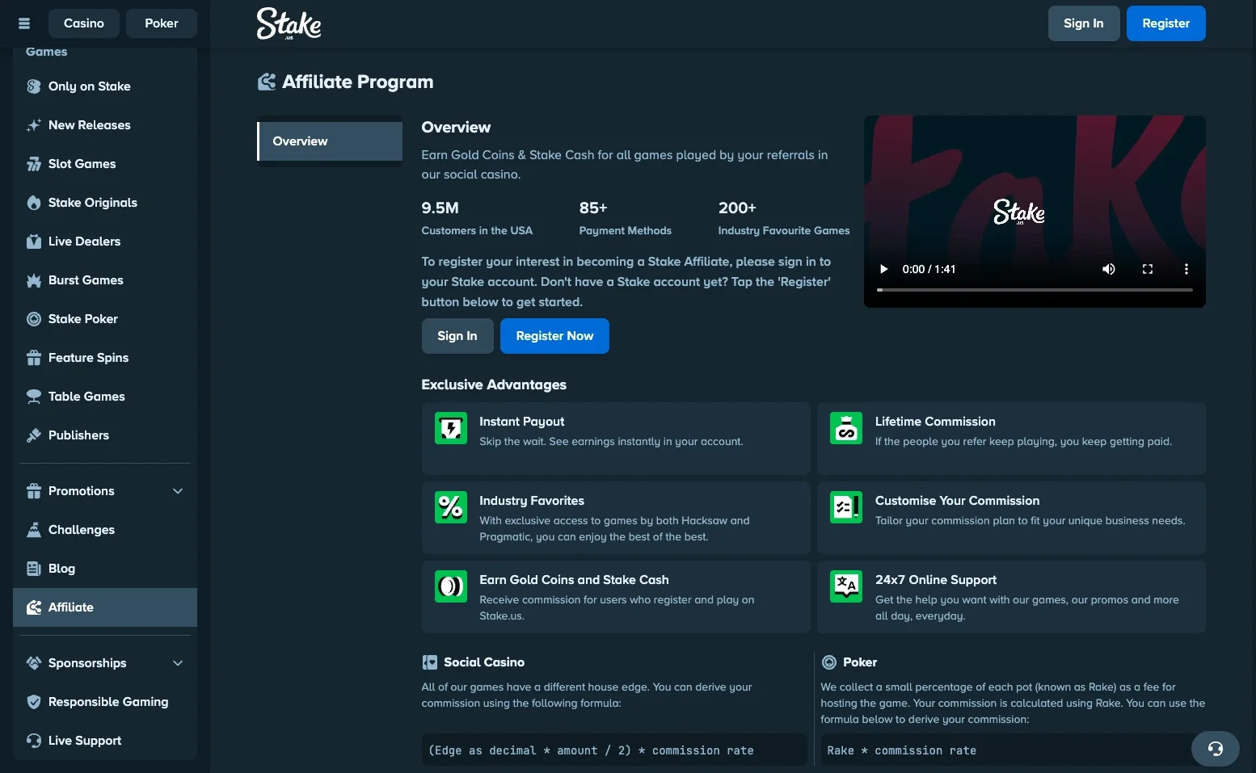This screenshot has height=773, width=1256.
Task: Click the Customise Your Commission icon
Action: [846, 507]
